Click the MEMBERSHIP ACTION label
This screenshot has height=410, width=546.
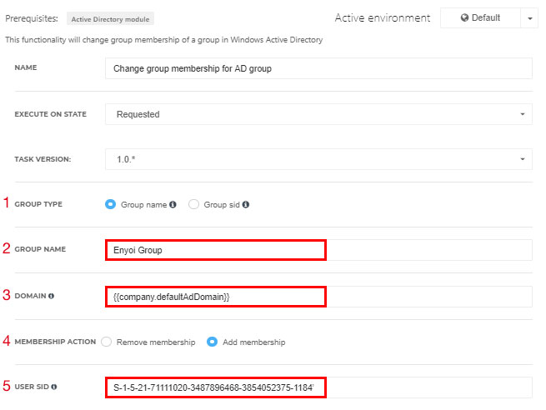[x=55, y=342]
